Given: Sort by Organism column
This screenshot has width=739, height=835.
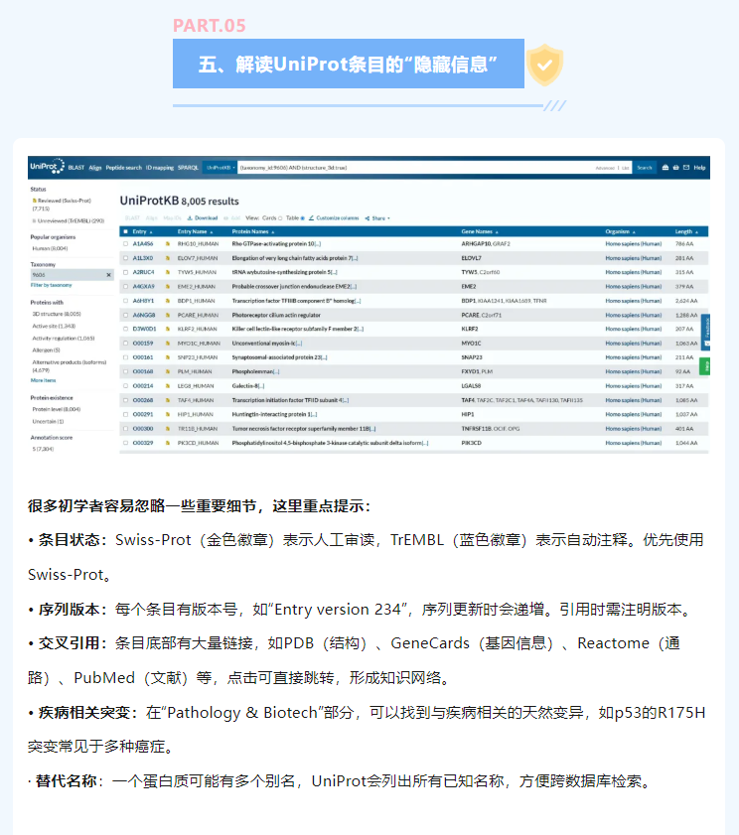Looking at the screenshot, I should [620, 231].
